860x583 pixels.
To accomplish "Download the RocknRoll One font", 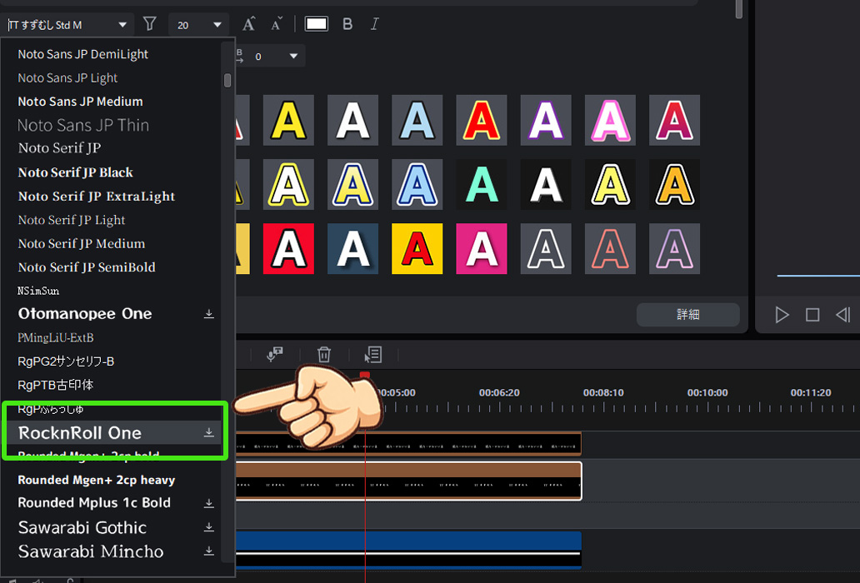I will tap(210, 432).
